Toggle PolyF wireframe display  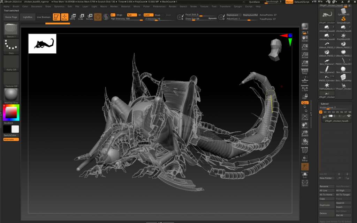(x=305, y=150)
